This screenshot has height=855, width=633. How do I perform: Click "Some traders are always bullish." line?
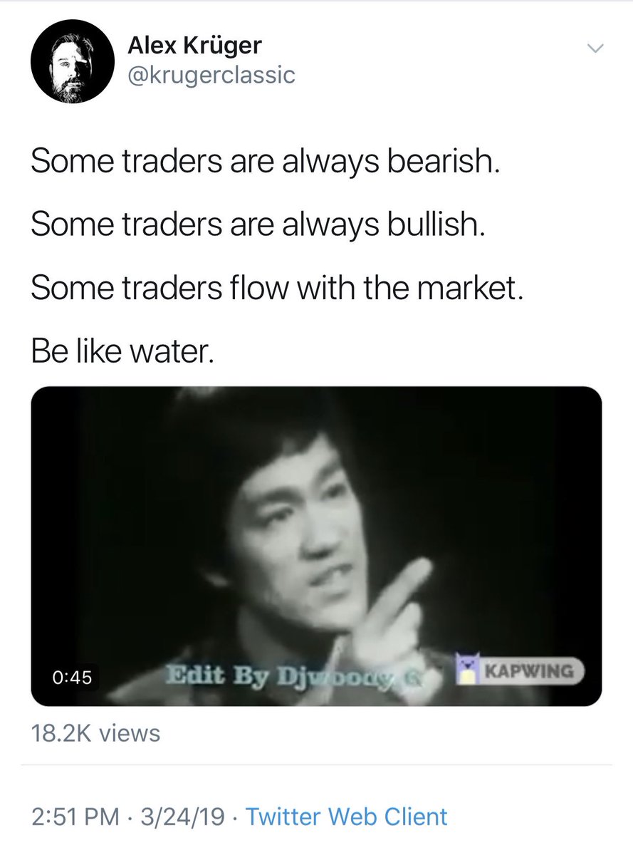(x=258, y=227)
